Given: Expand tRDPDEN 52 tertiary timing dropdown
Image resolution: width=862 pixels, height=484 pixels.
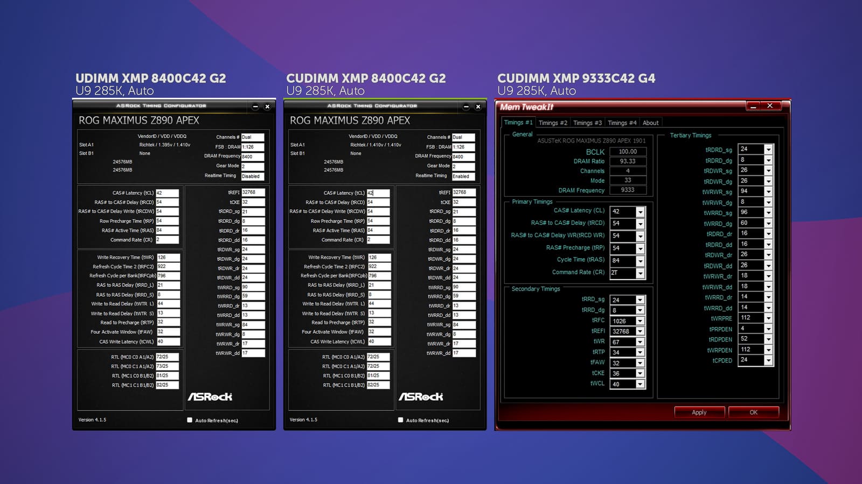Looking at the screenshot, I should 768,339.
